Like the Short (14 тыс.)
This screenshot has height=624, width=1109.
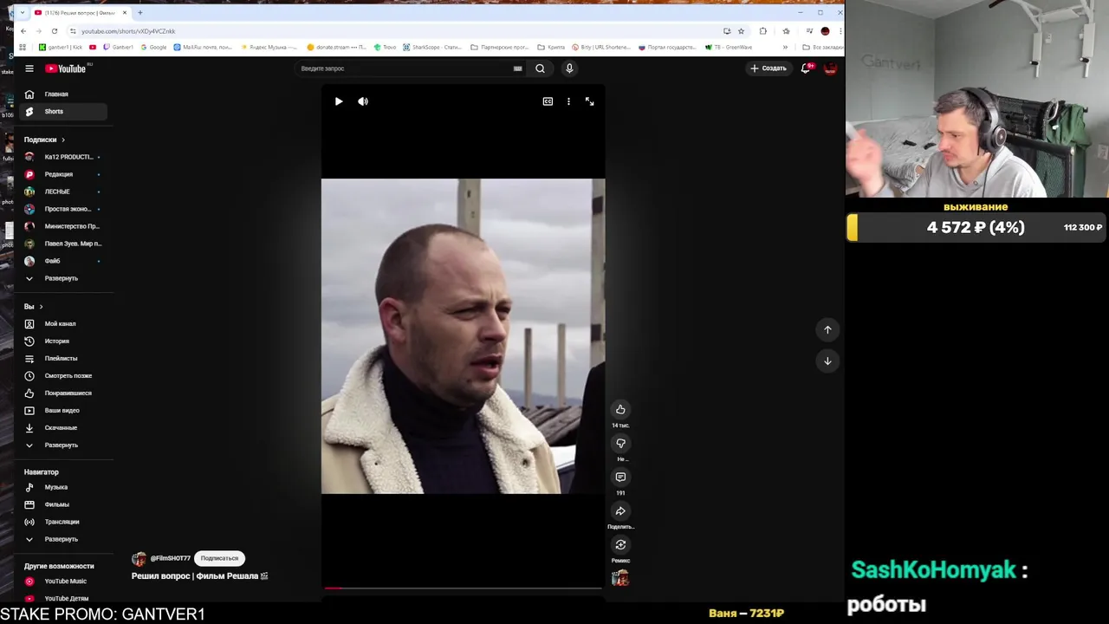[620, 409]
